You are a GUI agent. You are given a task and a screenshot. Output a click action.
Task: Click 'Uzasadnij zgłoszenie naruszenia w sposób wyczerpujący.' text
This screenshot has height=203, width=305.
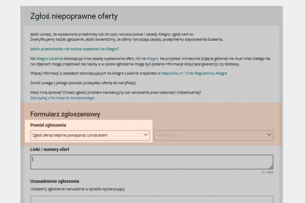(78, 189)
